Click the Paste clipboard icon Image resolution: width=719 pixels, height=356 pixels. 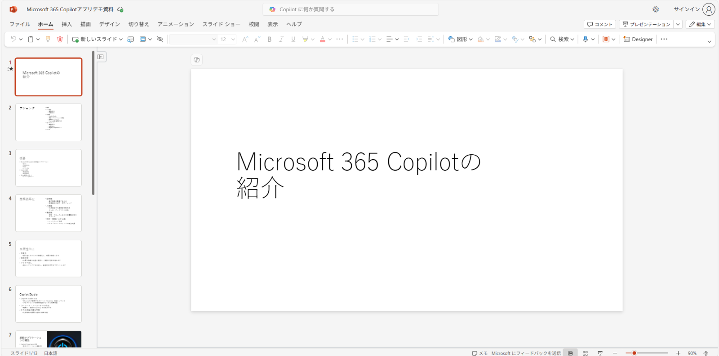(31, 39)
